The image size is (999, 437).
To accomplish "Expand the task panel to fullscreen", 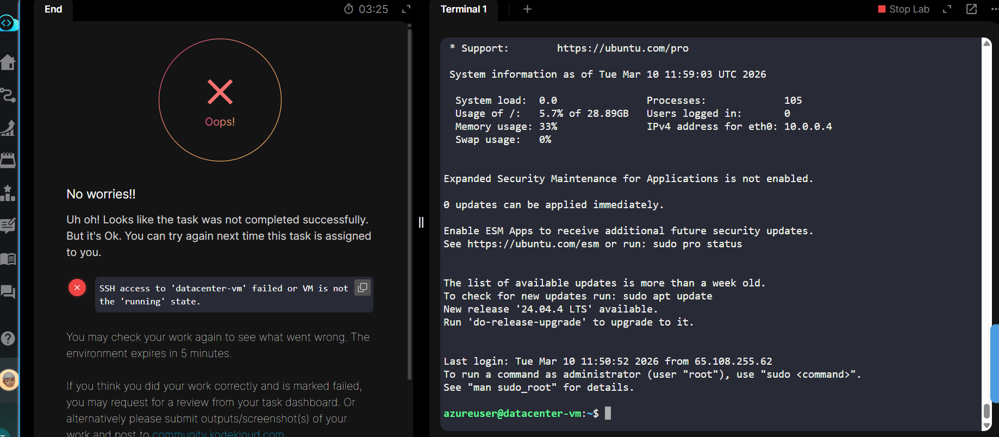I will (x=406, y=9).
